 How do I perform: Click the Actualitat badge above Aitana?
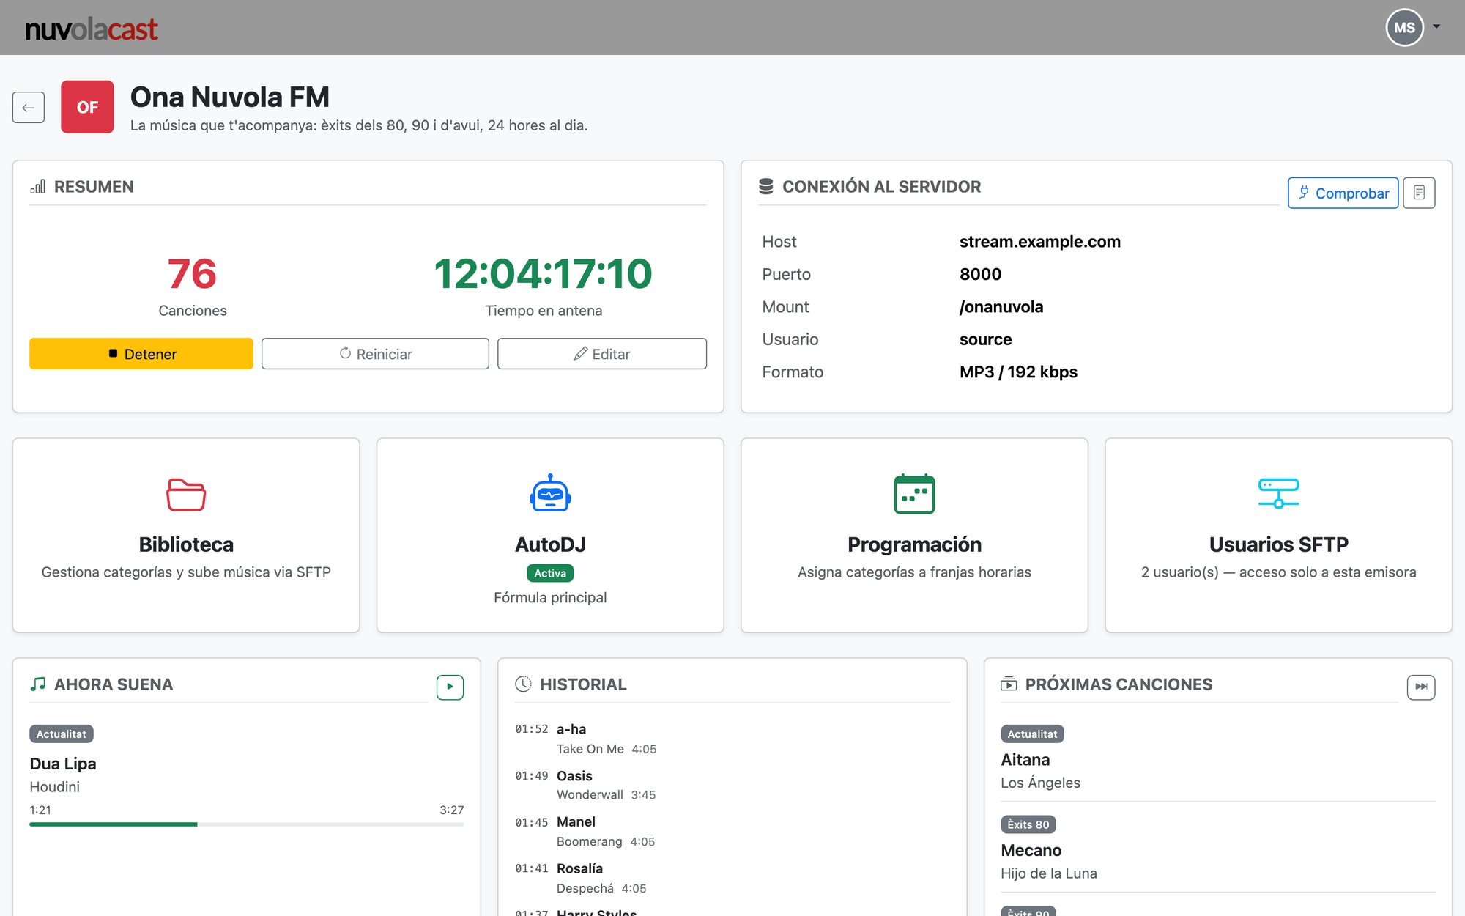tap(1032, 734)
